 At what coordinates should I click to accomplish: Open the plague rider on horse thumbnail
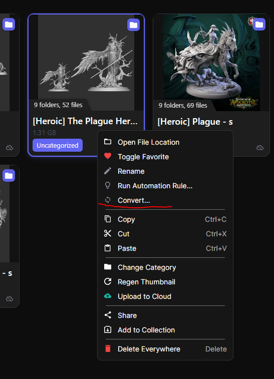coord(211,63)
